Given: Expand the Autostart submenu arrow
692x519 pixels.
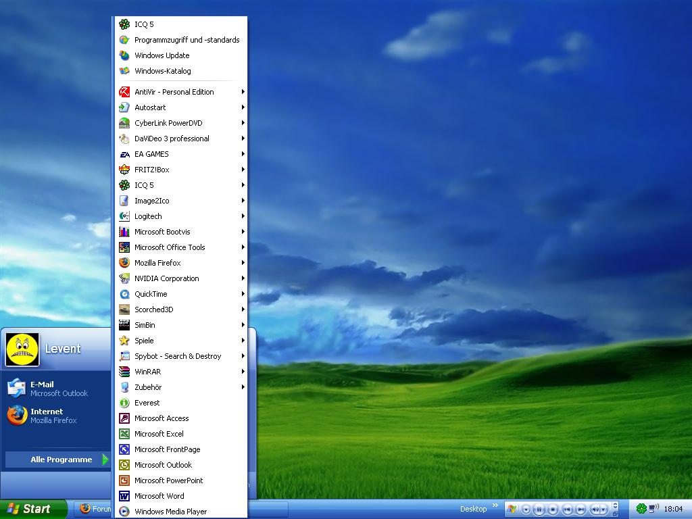Looking at the screenshot, I should (243, 107).
